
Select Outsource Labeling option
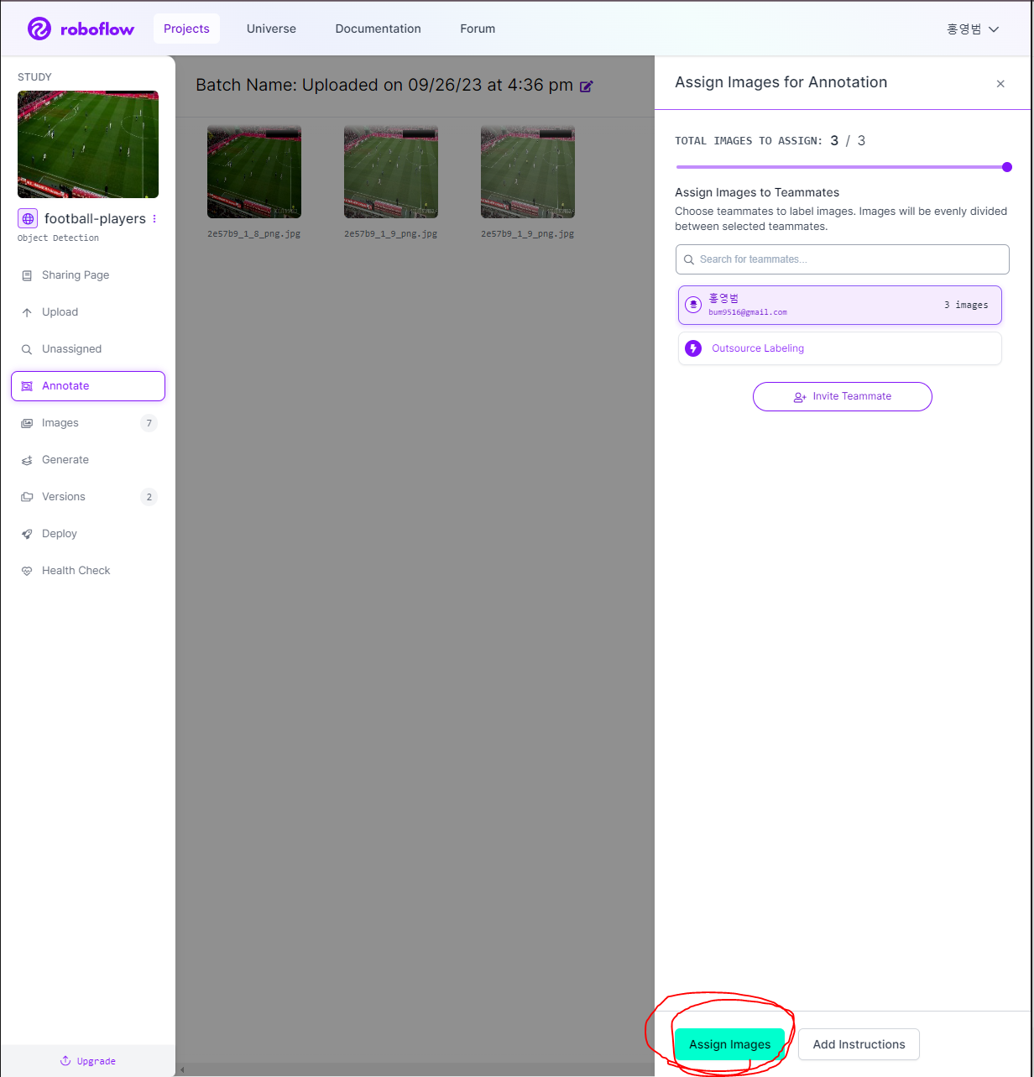click(x=840, y=348)
